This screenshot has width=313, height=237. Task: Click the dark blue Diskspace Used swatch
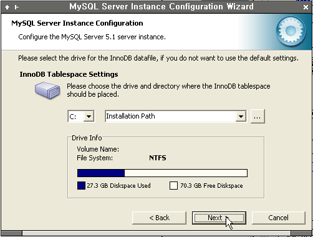pos(81,185)
